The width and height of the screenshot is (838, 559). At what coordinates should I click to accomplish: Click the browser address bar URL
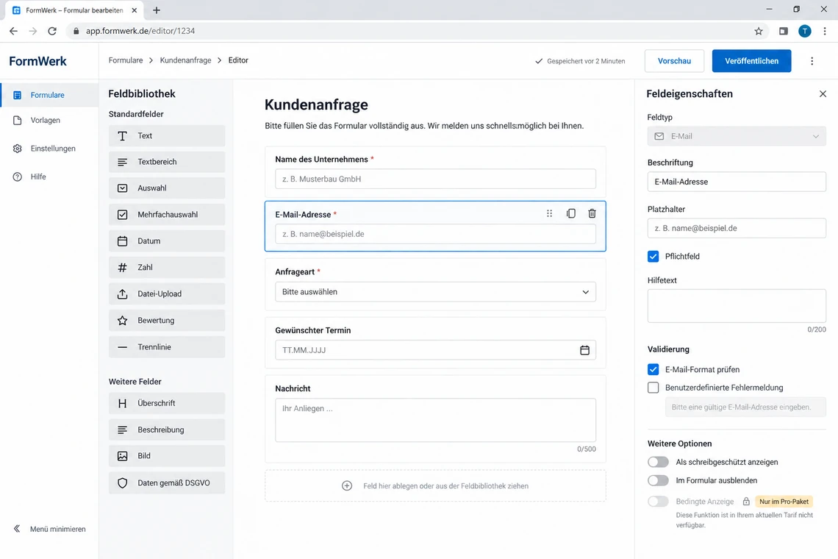pos(140,31)
